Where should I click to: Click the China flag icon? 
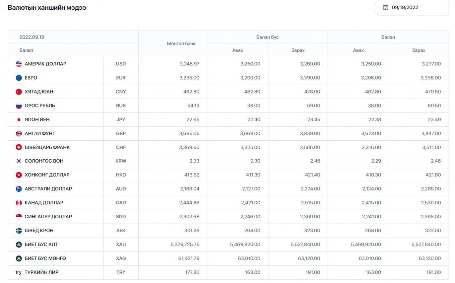click(x=19, y=92)
